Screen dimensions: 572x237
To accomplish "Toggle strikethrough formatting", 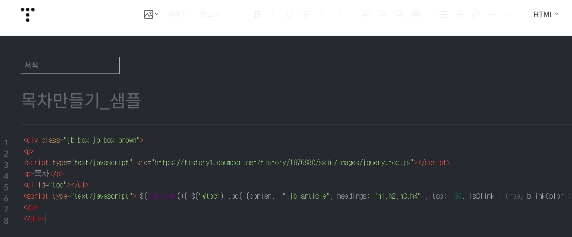I will pyautogui.click(x=306, y=15).
